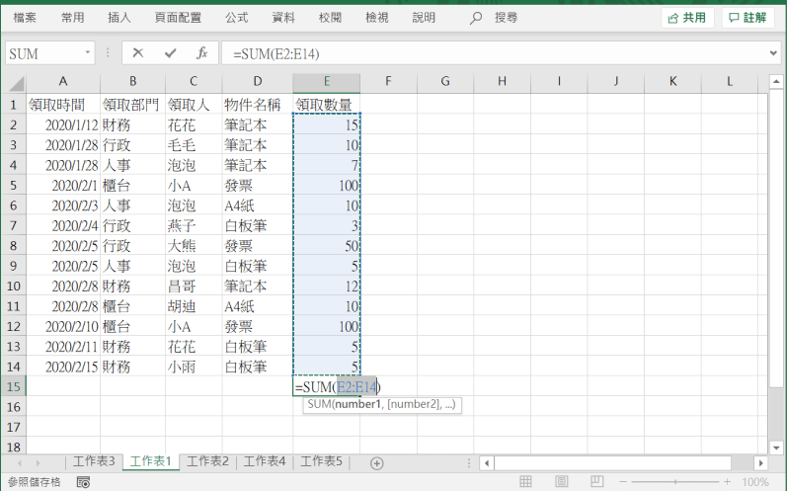787x491 pixels.
Task: Confirm formula with the checkmark icon
Action: click(x=170, y=52)
